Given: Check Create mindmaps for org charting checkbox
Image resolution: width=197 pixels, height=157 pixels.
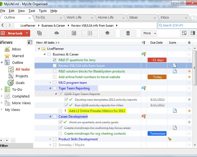Looking at the screenshot, I should pos(60,133).
